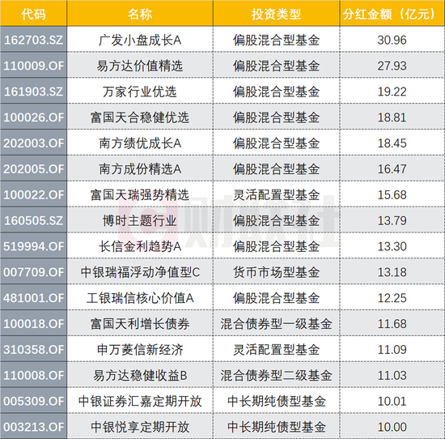Select fund name 富国天利增长债券

140,324
